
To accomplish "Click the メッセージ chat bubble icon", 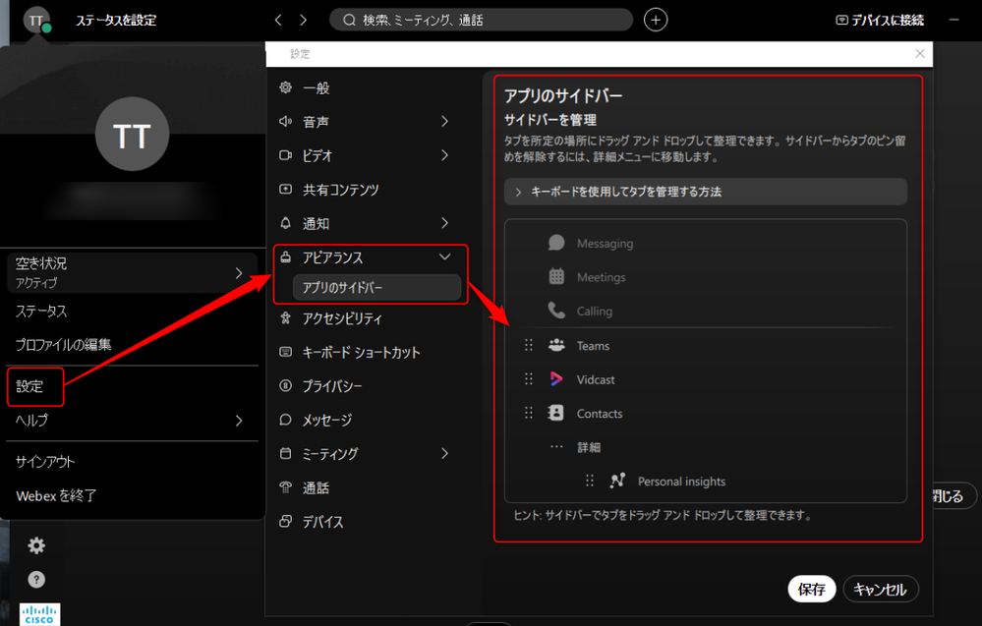I will point(286,420).
